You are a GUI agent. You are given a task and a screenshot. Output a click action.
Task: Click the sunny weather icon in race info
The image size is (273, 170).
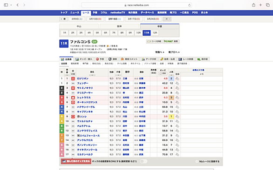pos(108,46)
